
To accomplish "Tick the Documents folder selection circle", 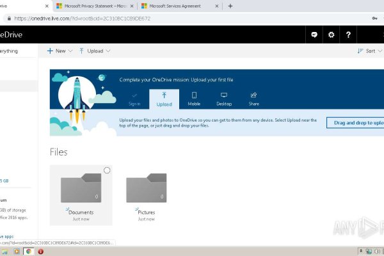I will coord(107,170).
